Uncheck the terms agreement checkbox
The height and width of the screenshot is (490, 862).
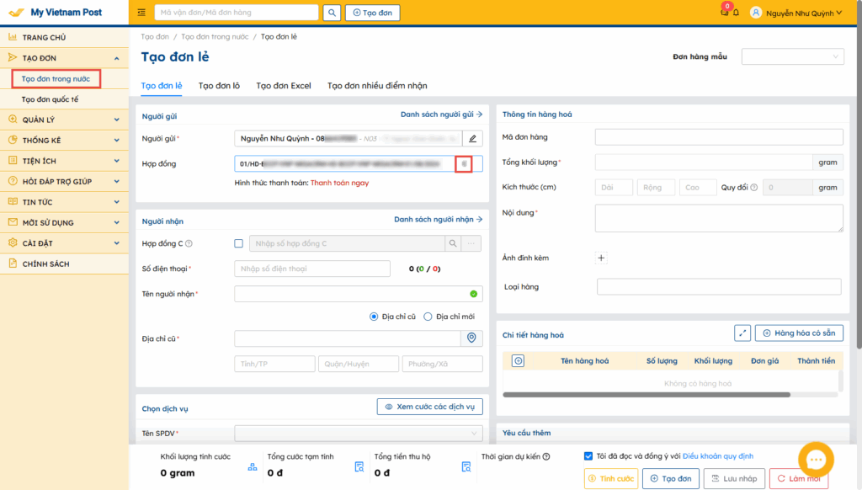point(588,456)
